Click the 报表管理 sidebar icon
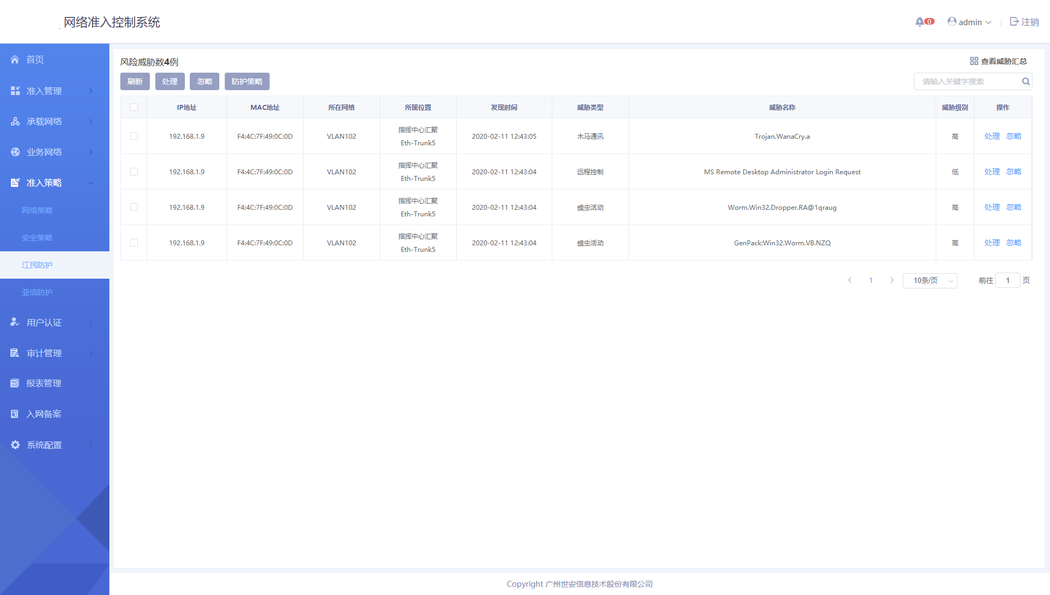The height and width of the screenshot is (595, 1050). click(15, 384)
